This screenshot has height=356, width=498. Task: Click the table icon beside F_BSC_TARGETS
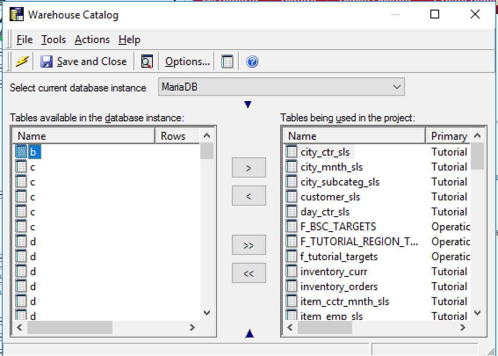[291, 226]
